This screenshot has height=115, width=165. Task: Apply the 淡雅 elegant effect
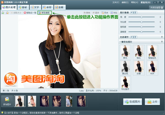(139, 68)
